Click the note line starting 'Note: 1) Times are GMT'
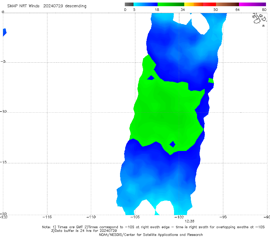270x237 pixels. click(153, 227)
